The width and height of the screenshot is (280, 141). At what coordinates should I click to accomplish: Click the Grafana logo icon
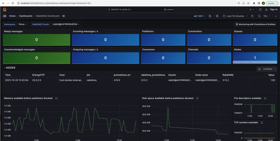[5, 10]
